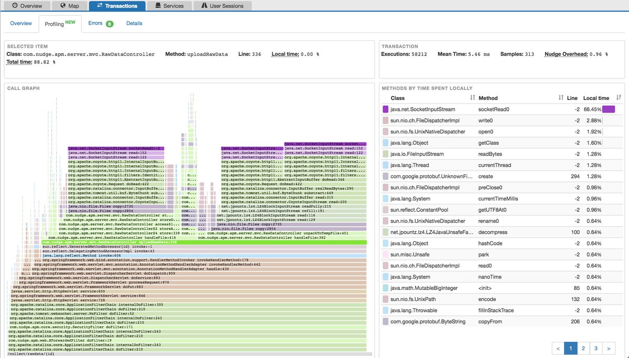This screenshot has width=629, height=358.
Task: Select RawDataController unpackToTempFile:451 frame
Action: point(287,233)
